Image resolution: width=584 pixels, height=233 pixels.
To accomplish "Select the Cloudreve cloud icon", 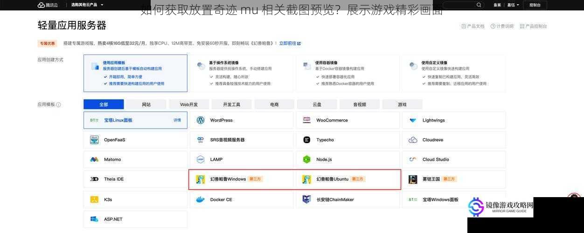I will [x=413, y=140].
